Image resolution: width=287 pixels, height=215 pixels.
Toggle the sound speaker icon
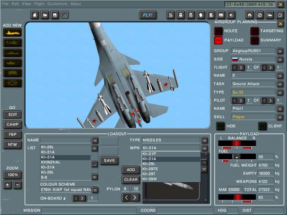pyautogui.click(x=231, y=15)
